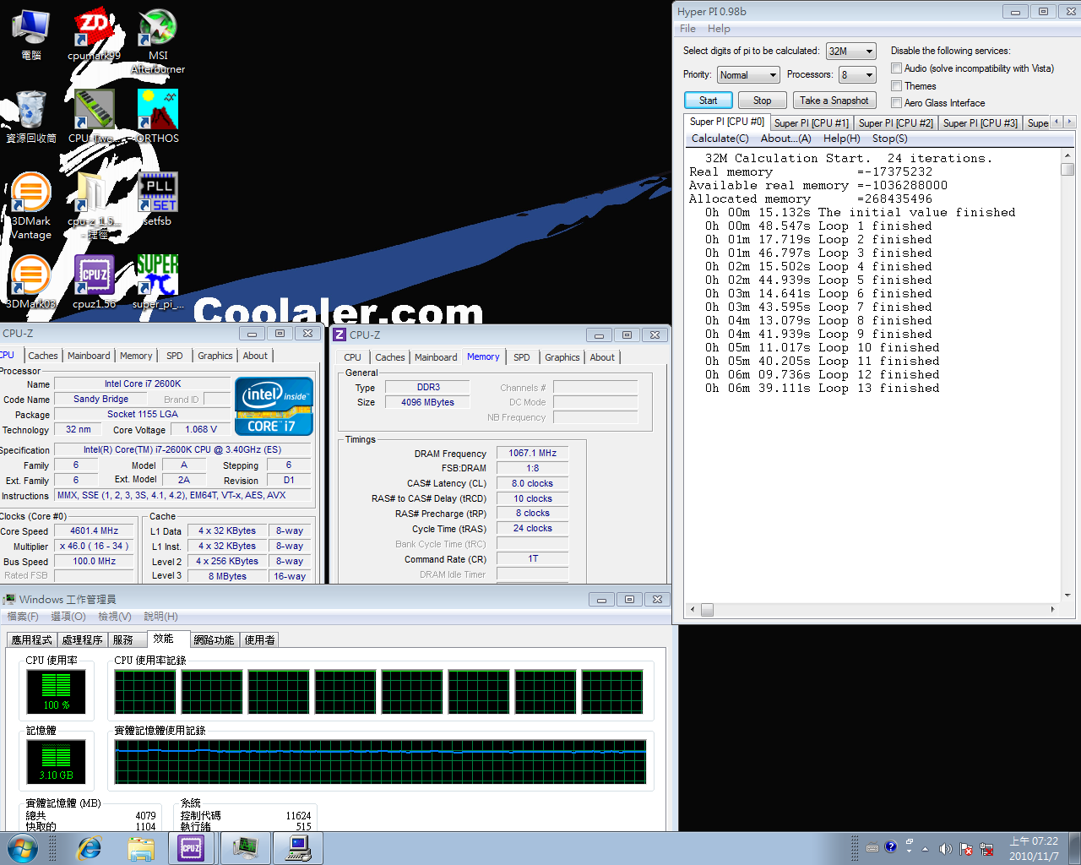Show hidden tray icons arrow
The image size is (1081, 865).
tap(925, 849)
